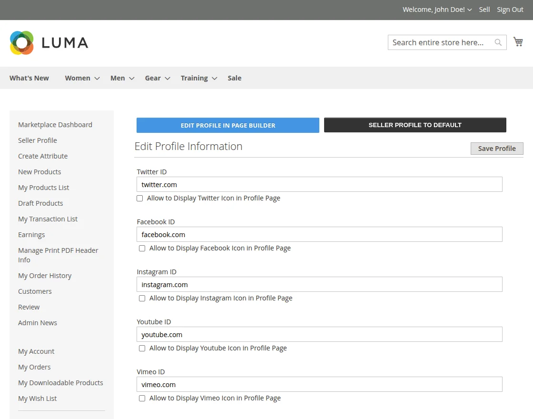Screen dimensions: 533x419
Task: Focus the Twitter ID text field
Action: (x=319, y=184)
